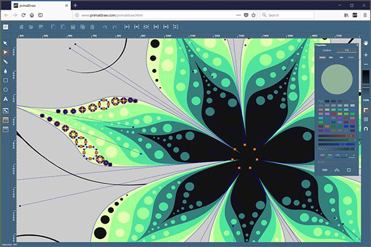Click the cut icon in top toolbar

(53, 27)
